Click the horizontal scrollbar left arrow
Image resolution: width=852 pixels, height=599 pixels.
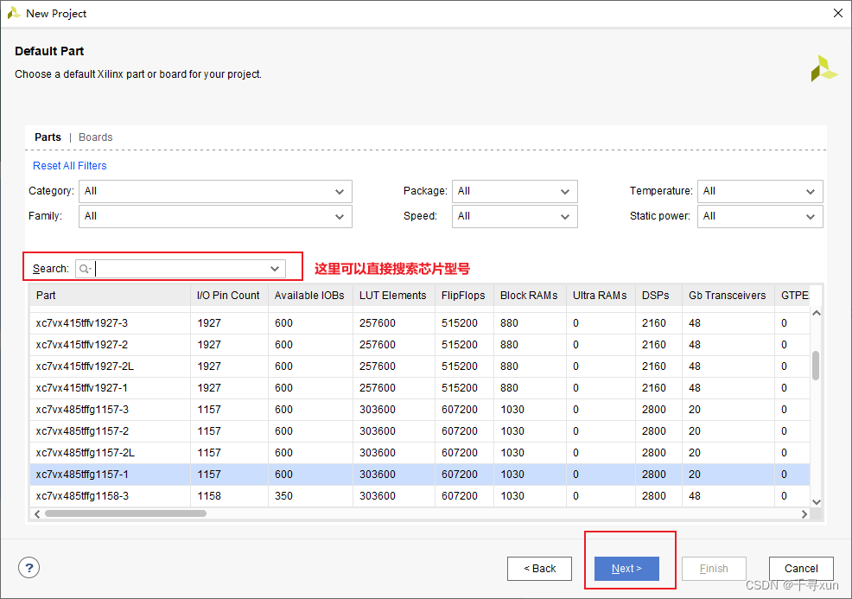37,514
